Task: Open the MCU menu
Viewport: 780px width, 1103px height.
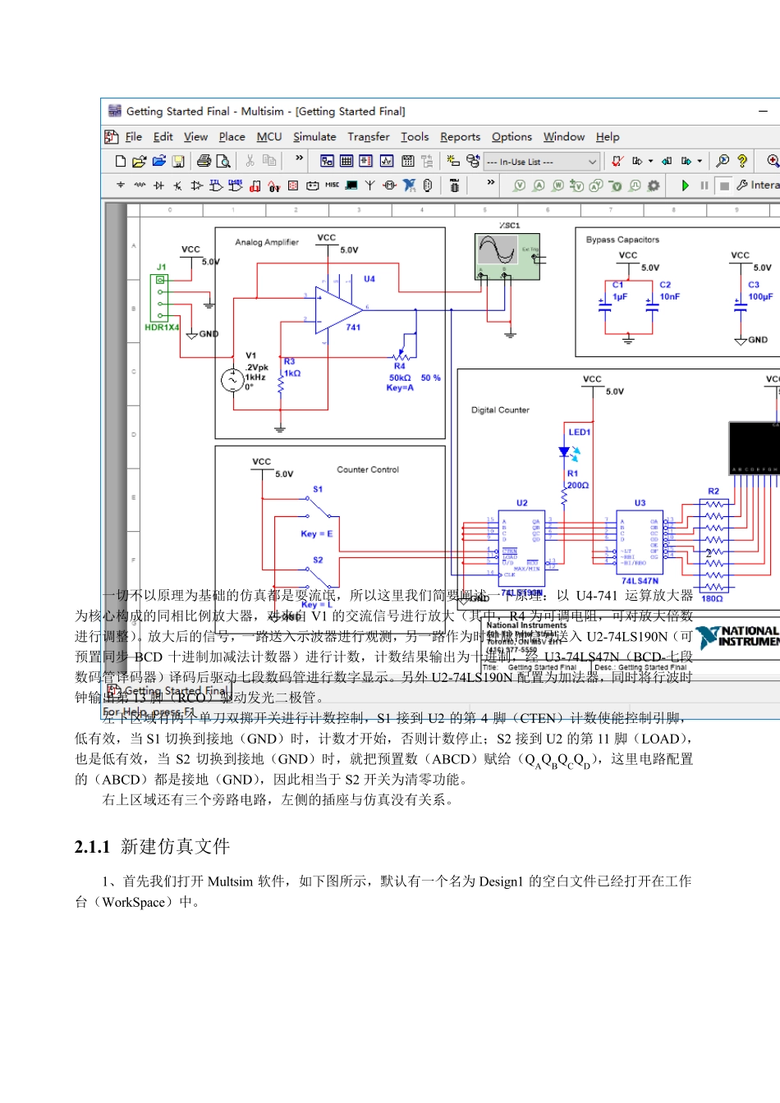Action: (x=269, y=137)
